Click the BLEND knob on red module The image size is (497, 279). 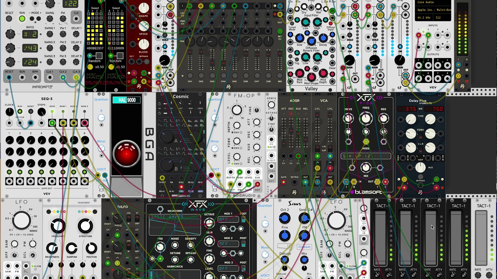(x=144, y=44)
